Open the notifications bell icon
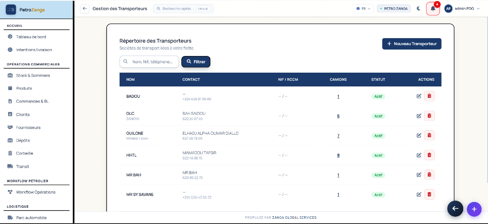Image resolution: width=488 pixels, height=224 pixels. click(433, 9)
